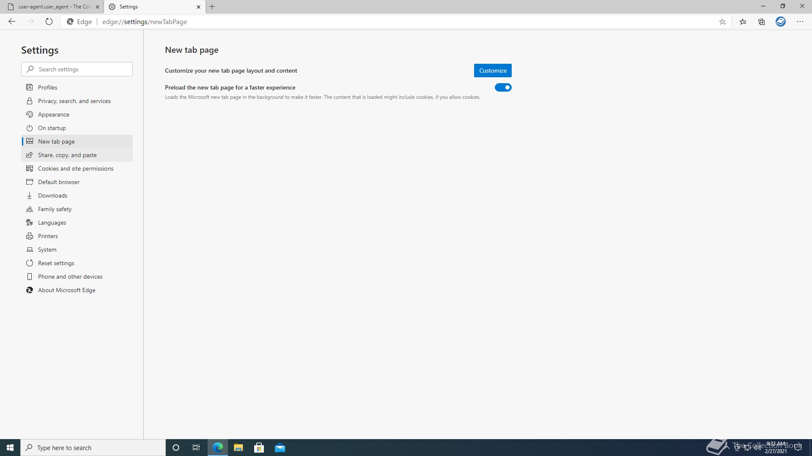This screenshot has width=812, height=456.
Task: Open the Collections icon in the toolbar
Action: (762, 22)
